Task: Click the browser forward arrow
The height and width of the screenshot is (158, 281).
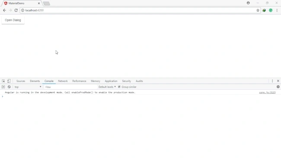Action: click(10, 10)
